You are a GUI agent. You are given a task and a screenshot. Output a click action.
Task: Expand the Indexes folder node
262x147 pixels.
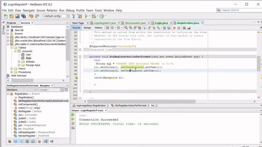point(19,62)
